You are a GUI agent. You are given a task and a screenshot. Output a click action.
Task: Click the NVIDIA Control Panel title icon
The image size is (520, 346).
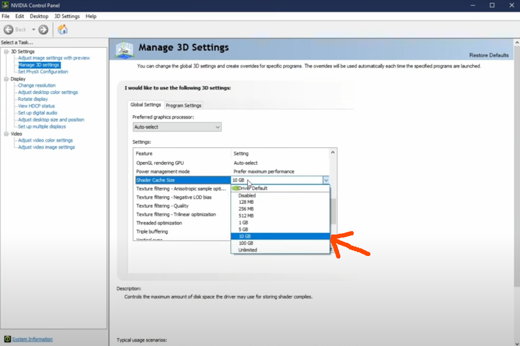pos(5,5)
